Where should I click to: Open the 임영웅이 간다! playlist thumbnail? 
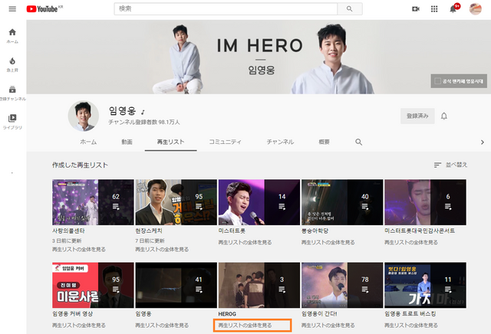point(342,285)
